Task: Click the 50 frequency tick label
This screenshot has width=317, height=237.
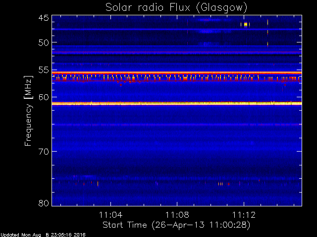Action: click(x=44, y=43)
